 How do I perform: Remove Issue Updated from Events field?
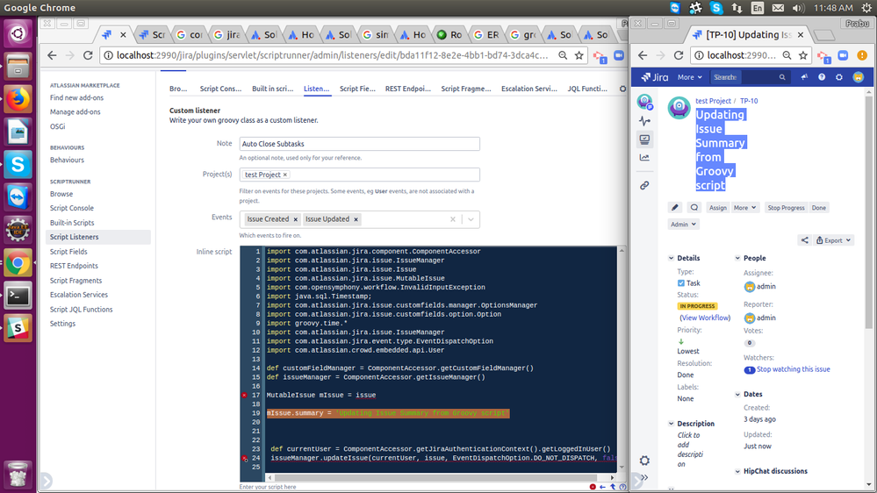[x=356, y=219]
